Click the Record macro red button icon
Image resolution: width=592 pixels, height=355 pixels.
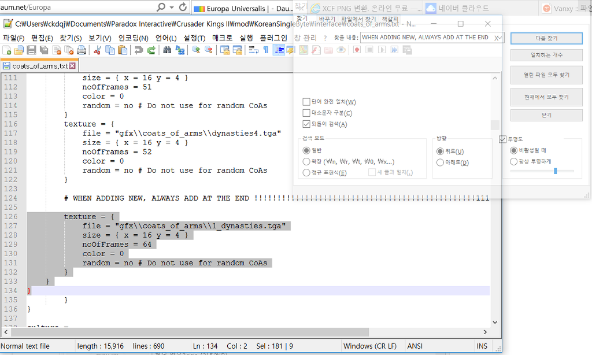(357, 50)
